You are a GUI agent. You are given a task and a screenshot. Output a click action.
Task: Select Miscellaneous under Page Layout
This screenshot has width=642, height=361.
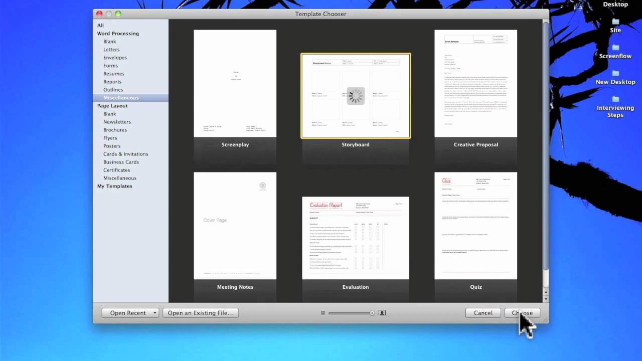(x=119, y=178)
